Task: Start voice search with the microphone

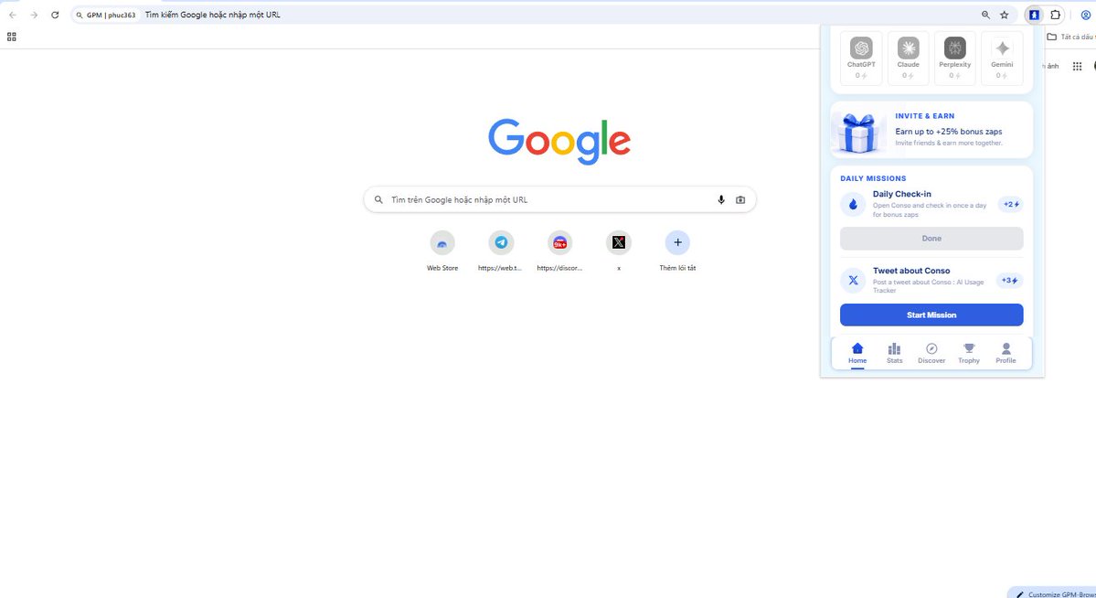Action: click(720, 199)
